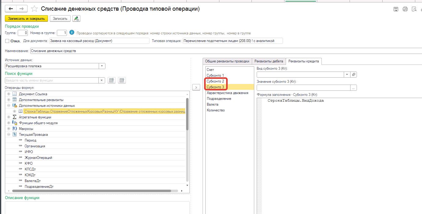Click the blue info icon near Номер в группе
The width and height of the screenshot is (422, 214).
pyautogui.click(x=72, y=33)
